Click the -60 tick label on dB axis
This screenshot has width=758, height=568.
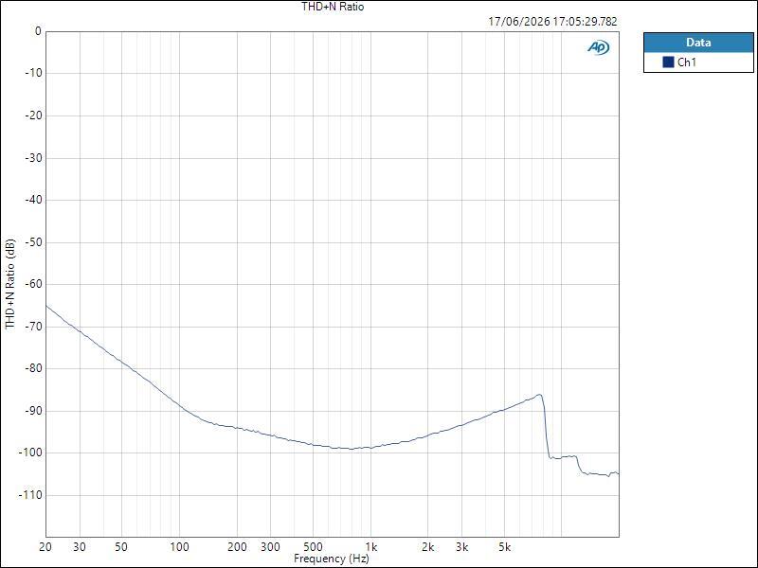(x=32, y=285)
